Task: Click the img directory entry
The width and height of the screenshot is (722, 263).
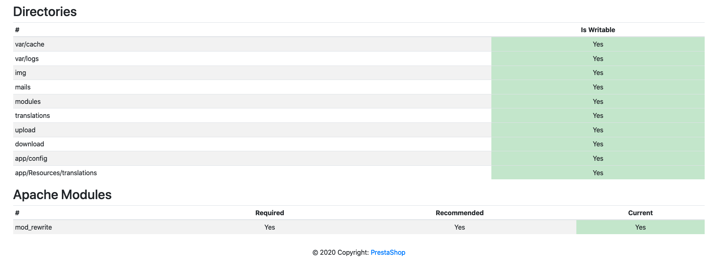Action: (x=21, y=73)
